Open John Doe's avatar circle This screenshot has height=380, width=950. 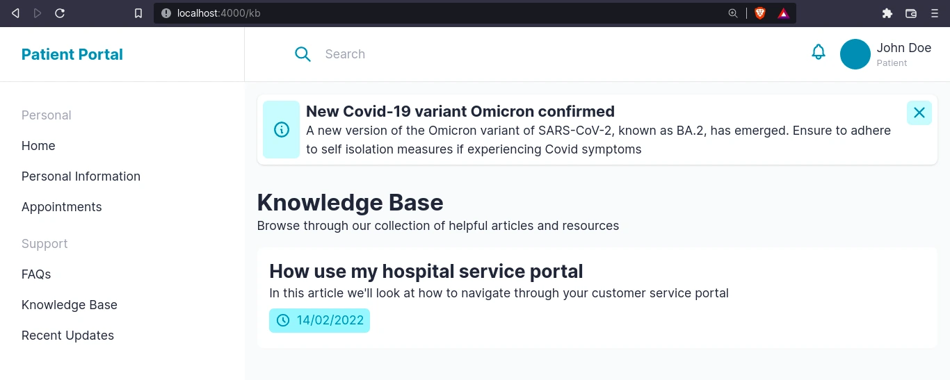pyautogui.click(x=855, y=54)
